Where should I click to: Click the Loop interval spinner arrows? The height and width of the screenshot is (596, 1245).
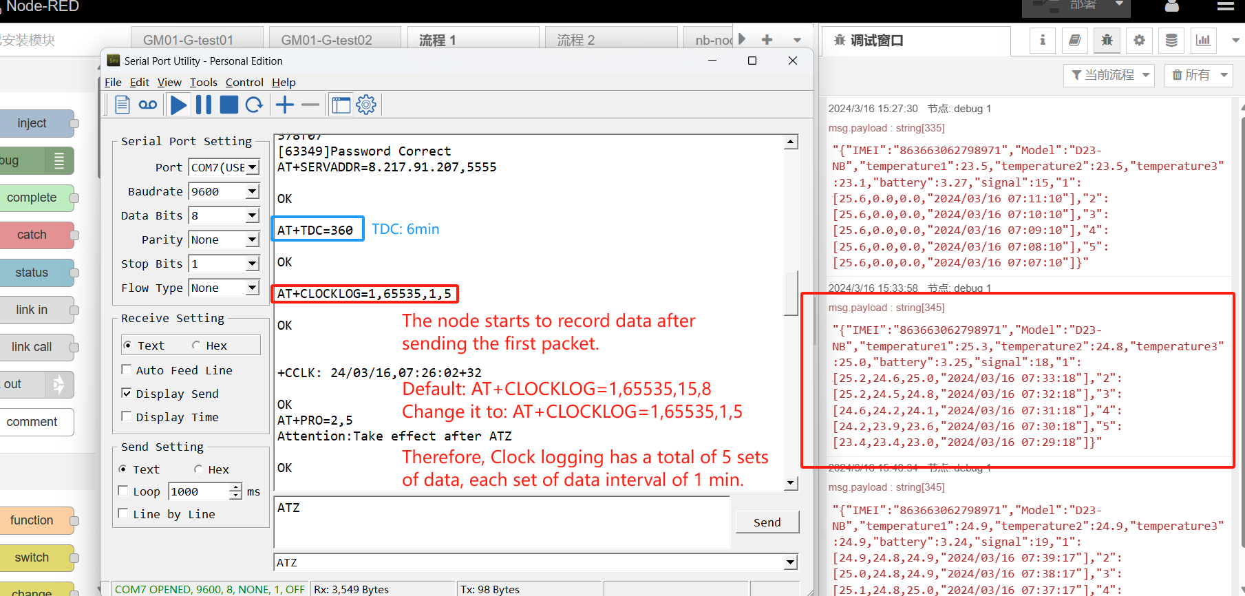point(235,491)
